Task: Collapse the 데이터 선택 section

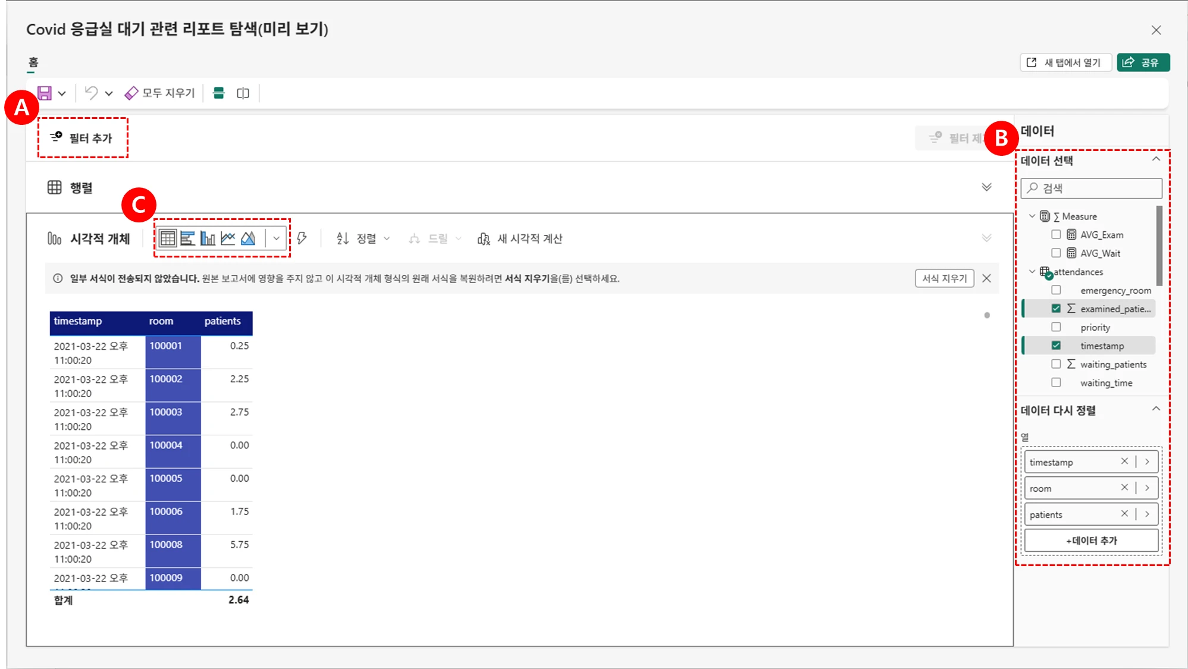Action: coord(1155,159)
